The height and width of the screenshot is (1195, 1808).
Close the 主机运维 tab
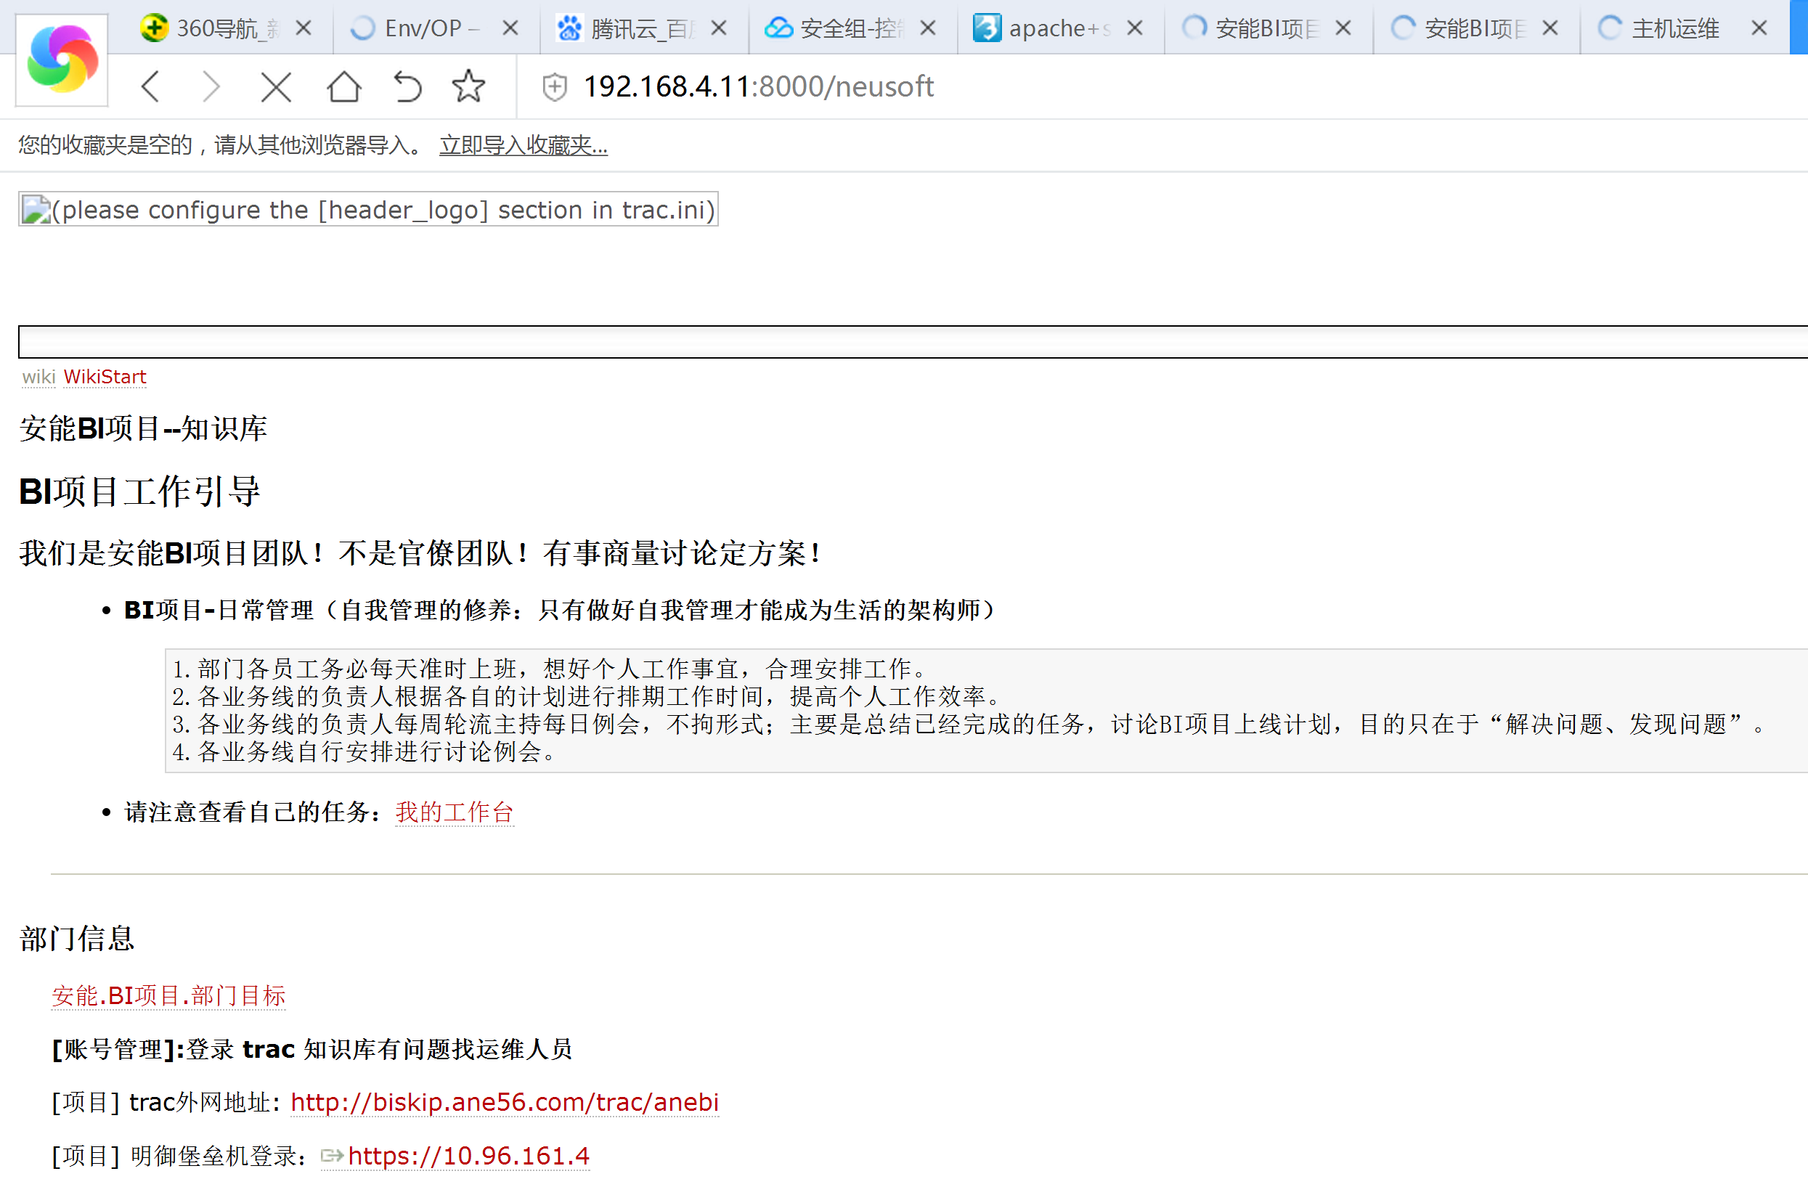click(1759, 28)
